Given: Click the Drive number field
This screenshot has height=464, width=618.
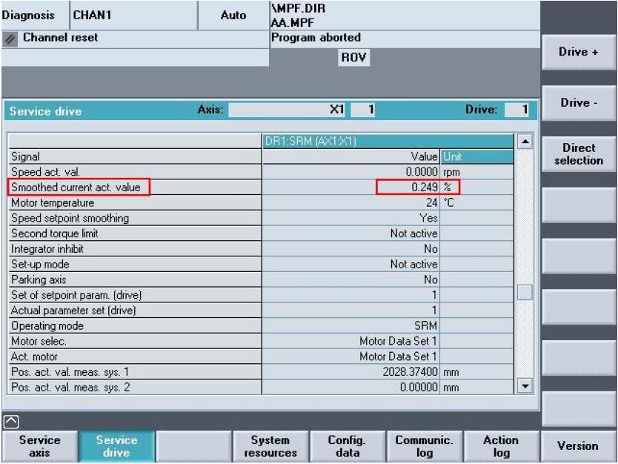Looking at the screenshot, I should (516, 109).
